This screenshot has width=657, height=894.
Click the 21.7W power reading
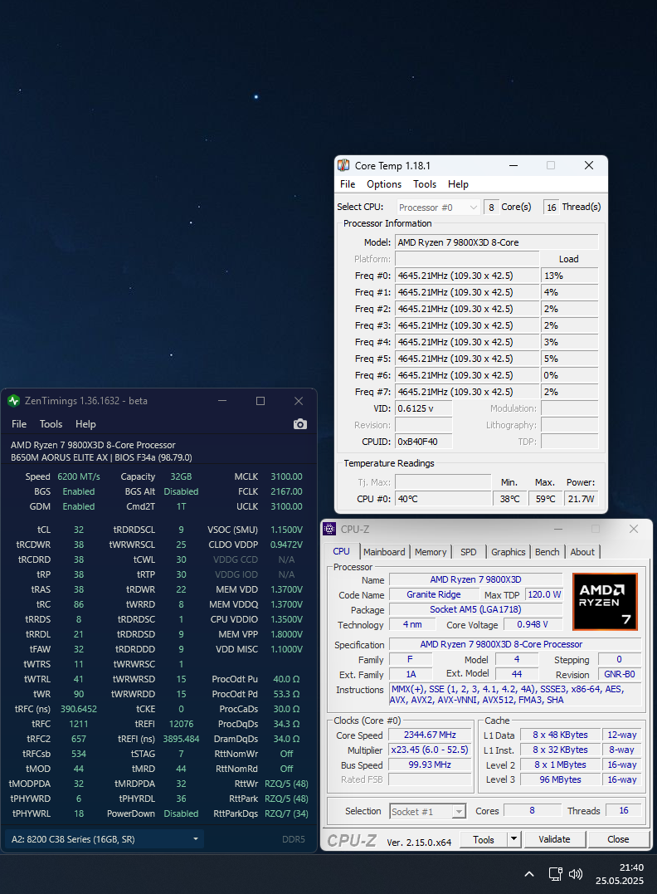(x=581, y=499)
